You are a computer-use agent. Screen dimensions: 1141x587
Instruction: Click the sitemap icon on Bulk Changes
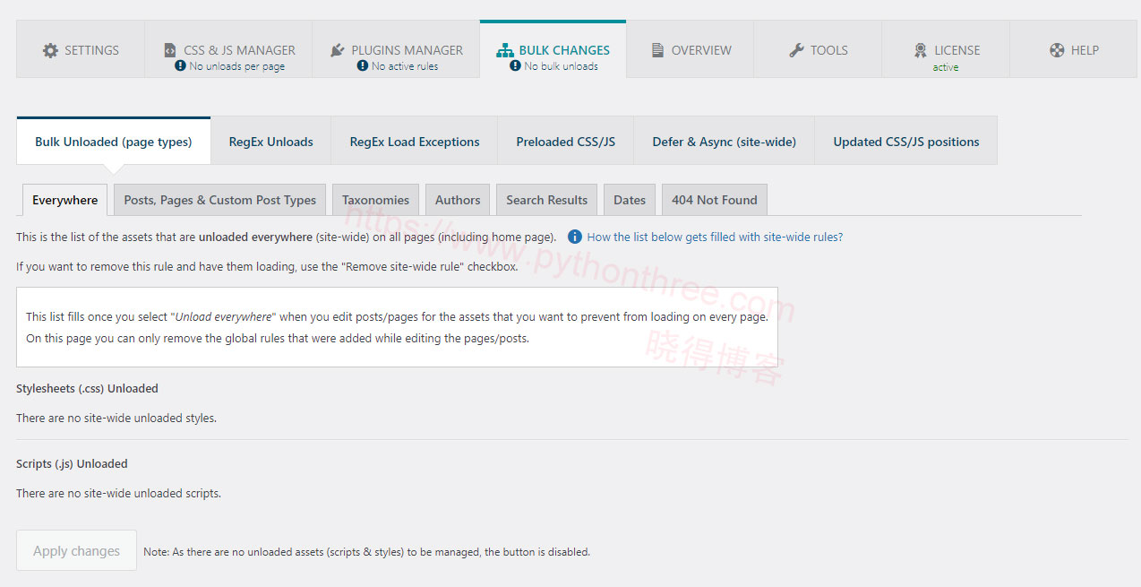(x=505, y=50)
